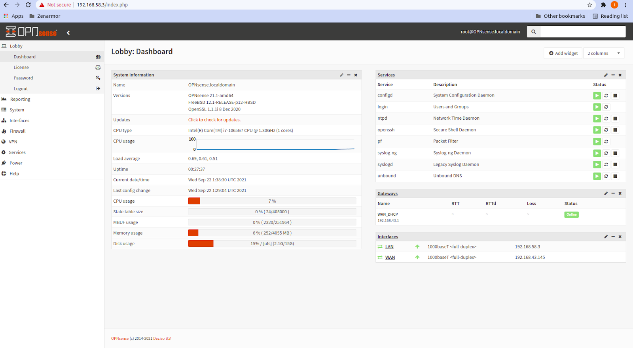The width and height of the screenshot is (633, 348).
Task: Edit the Services widget with pencil icon
Action: pyautogui.click(x=606, y=75)
